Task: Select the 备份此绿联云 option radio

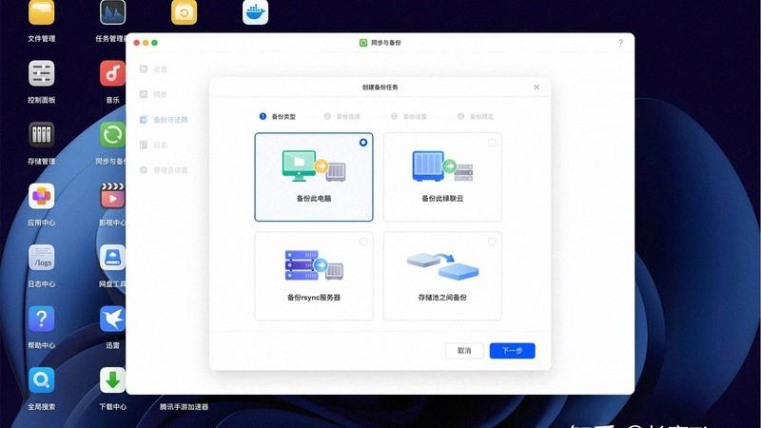Action: click(x=492, y=142)
